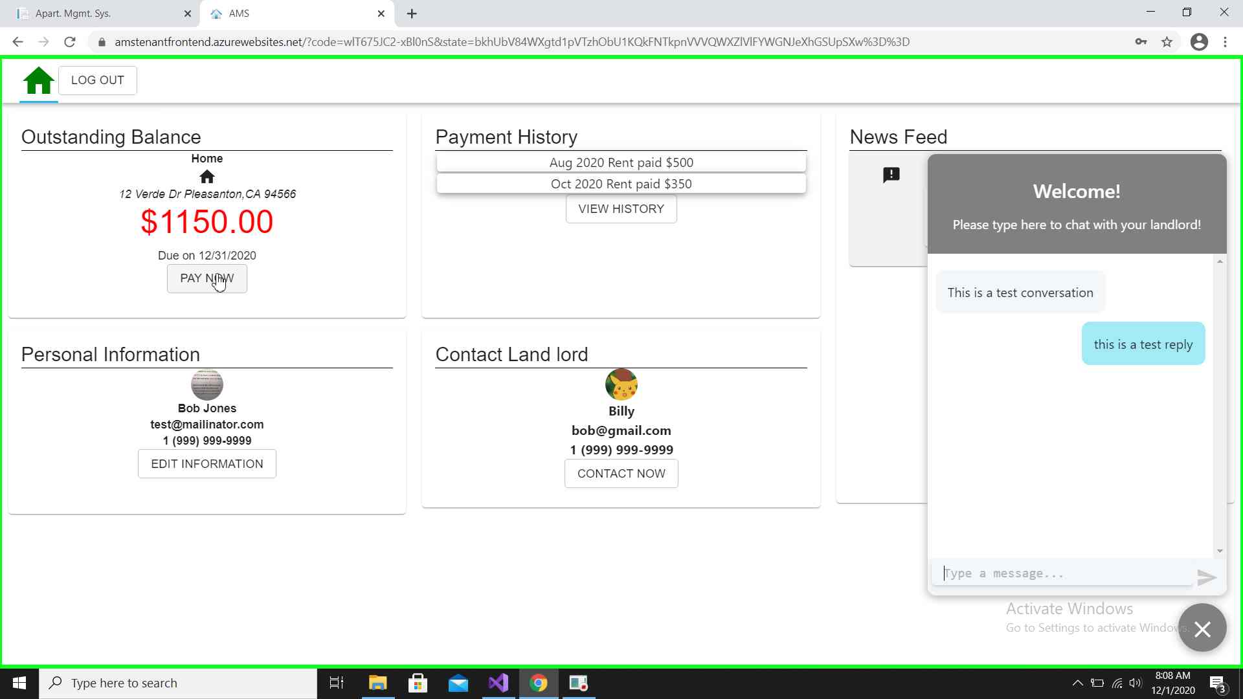Open File Explorer from taskbar

click(377, 683)
